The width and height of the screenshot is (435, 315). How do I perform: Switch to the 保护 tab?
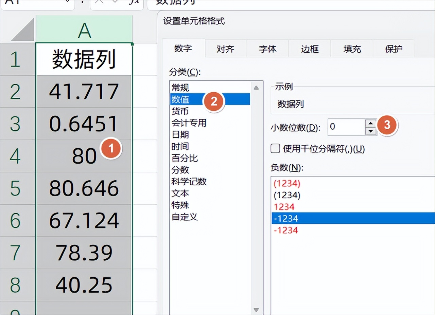pyautogui.click(x=394, y=49)
